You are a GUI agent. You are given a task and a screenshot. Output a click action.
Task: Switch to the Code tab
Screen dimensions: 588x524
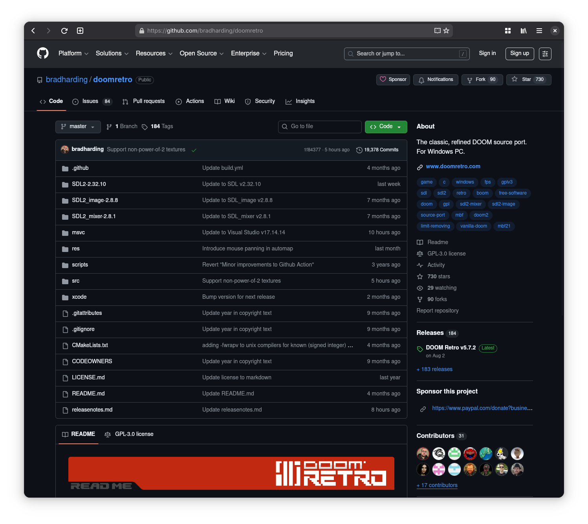tap(51, 101)
